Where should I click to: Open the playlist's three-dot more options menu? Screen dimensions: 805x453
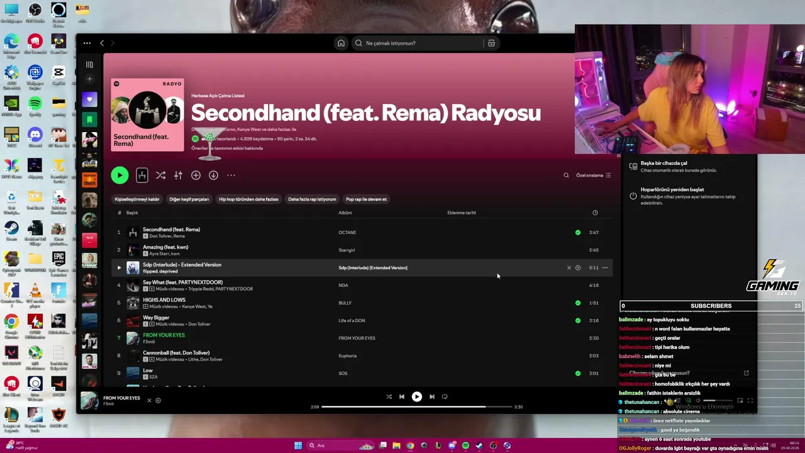[x=231, y=176]
